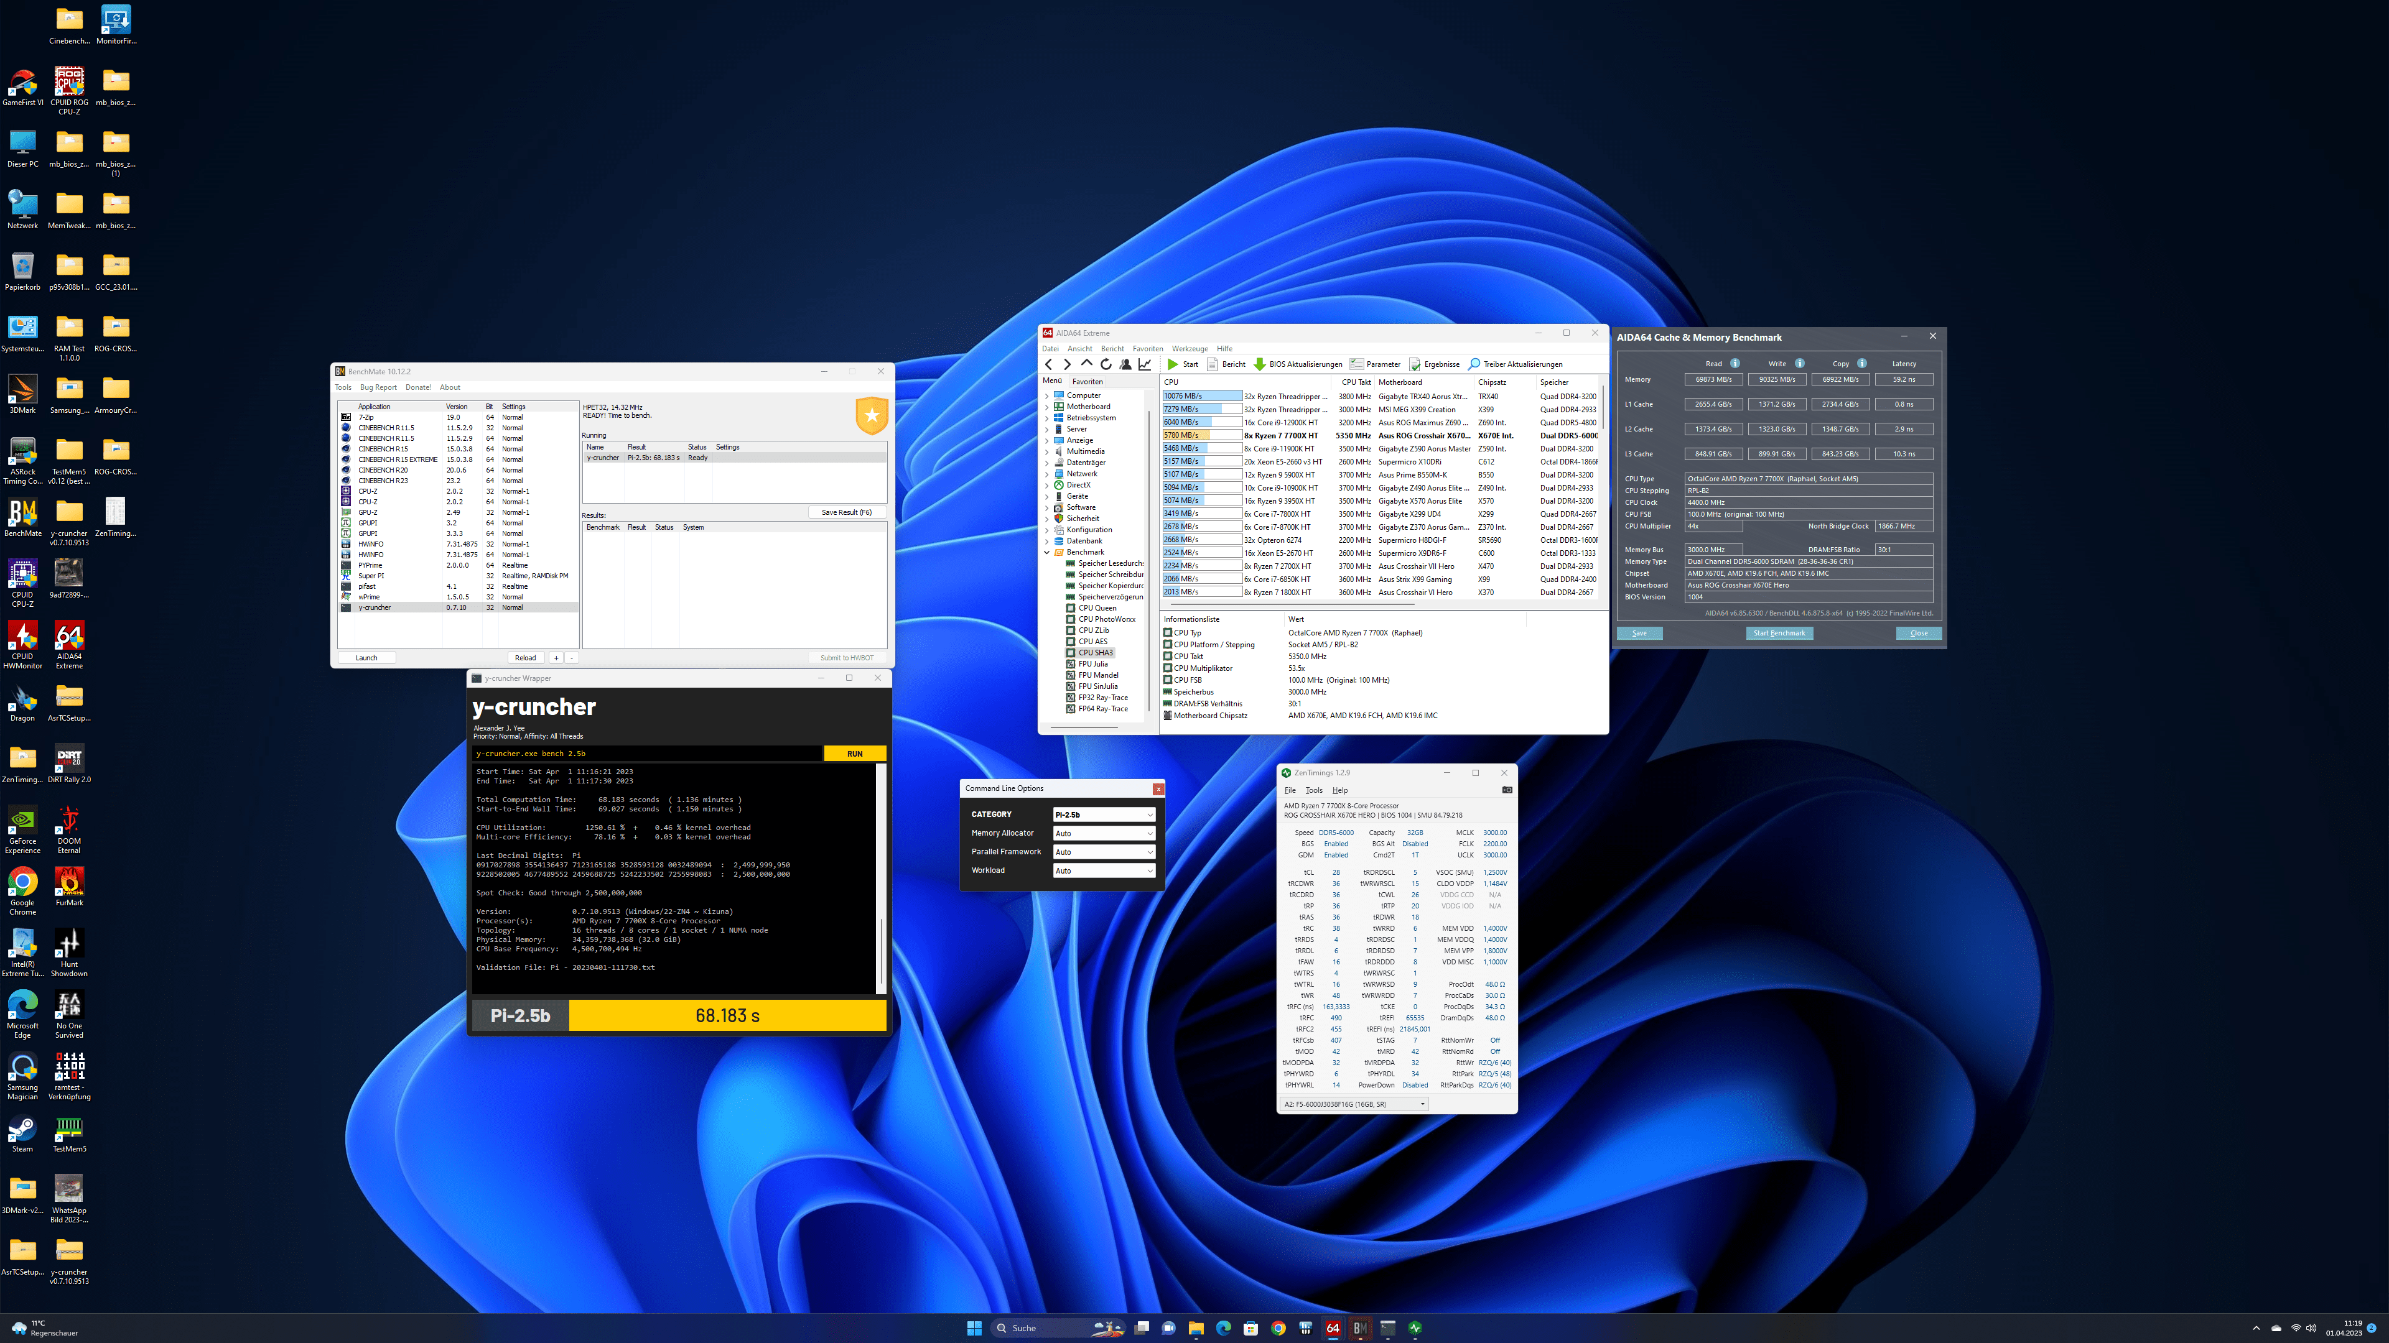Open the AIDA64 graph chart toolbar icon
The width and height of the screenshot is (2389, 1343).
point(1145,364)
